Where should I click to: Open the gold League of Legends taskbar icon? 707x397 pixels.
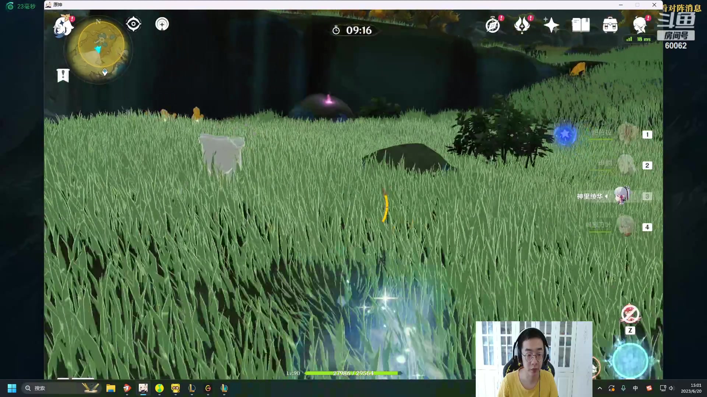[192, 388]
